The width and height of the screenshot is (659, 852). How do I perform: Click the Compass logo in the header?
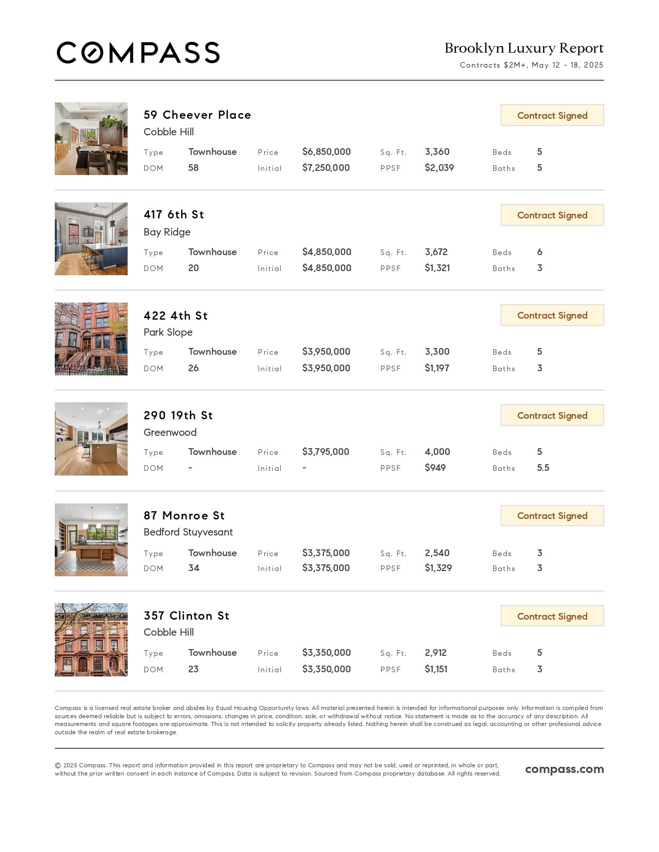tap(138, 53)
